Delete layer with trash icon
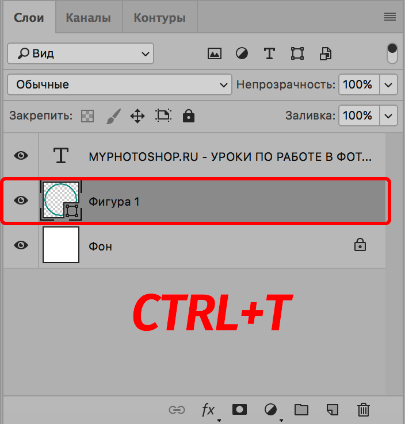 pos(364,410)
